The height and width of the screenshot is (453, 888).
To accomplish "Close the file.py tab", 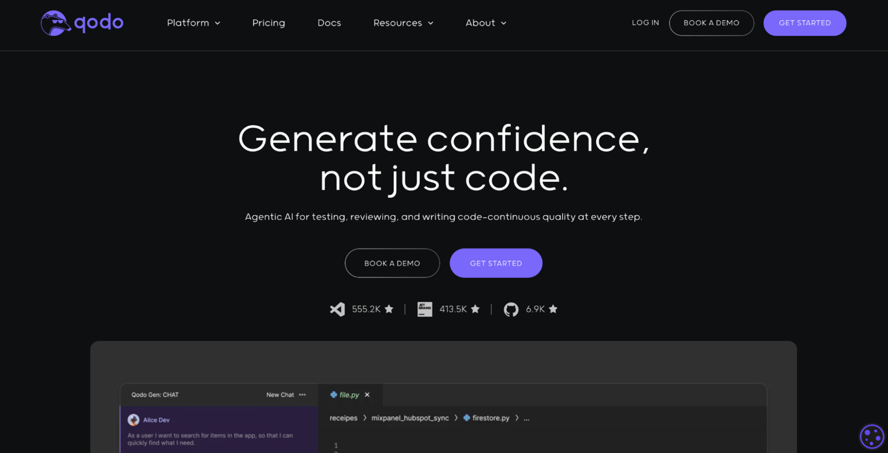I will click(x=367, y=395).
